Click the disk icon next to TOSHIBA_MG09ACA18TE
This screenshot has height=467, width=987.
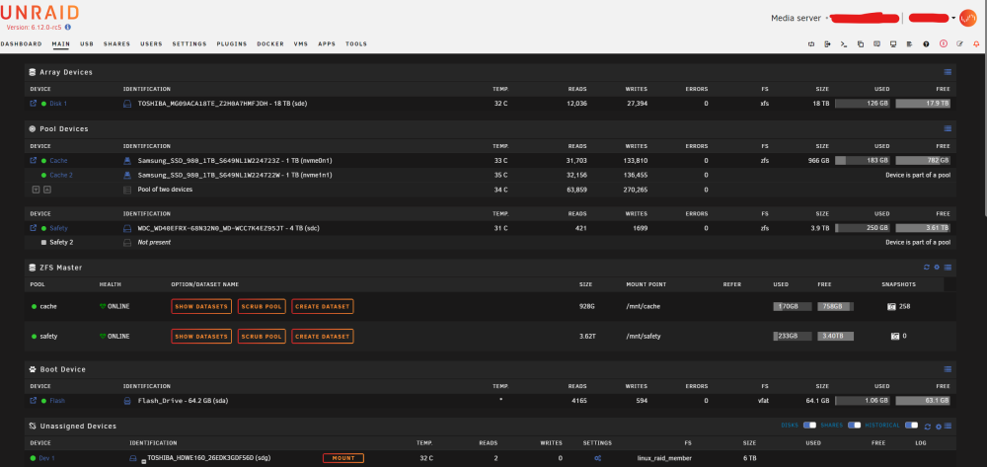pyautogui.click(x=126, y=104)
